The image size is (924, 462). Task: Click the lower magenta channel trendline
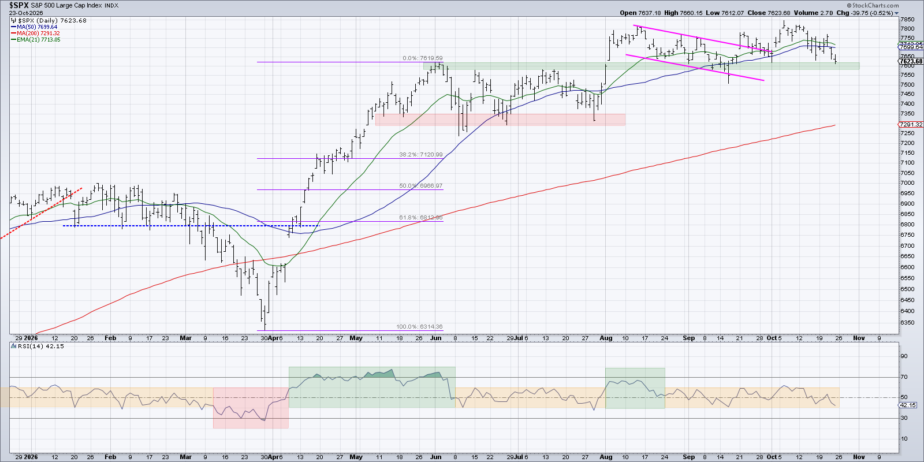[x=695, y=68]
